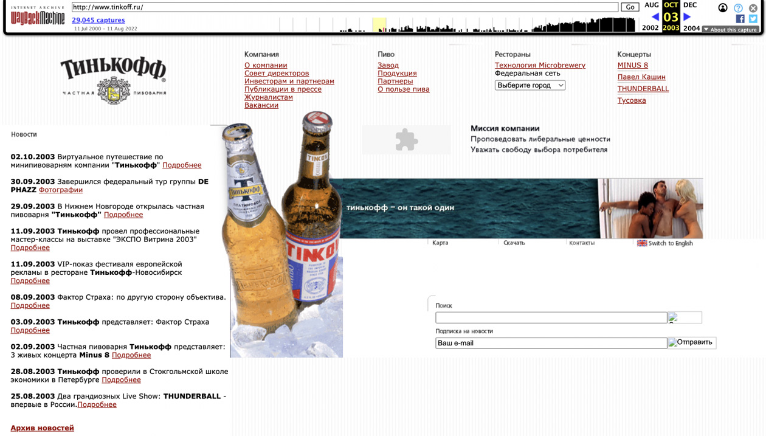Click the search submit image button
Viewport: 766px width, 436px height.
(685, 317)
